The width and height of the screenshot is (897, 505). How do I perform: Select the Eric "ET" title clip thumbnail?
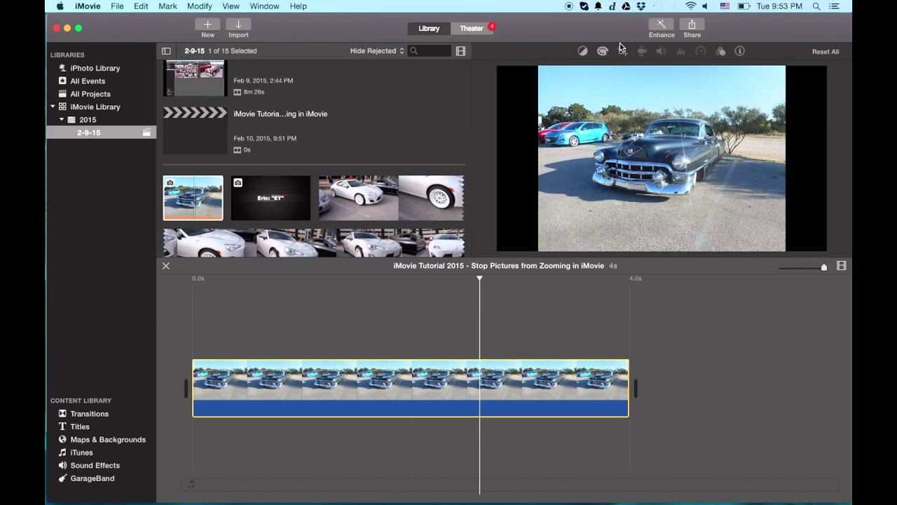point(271,198)
